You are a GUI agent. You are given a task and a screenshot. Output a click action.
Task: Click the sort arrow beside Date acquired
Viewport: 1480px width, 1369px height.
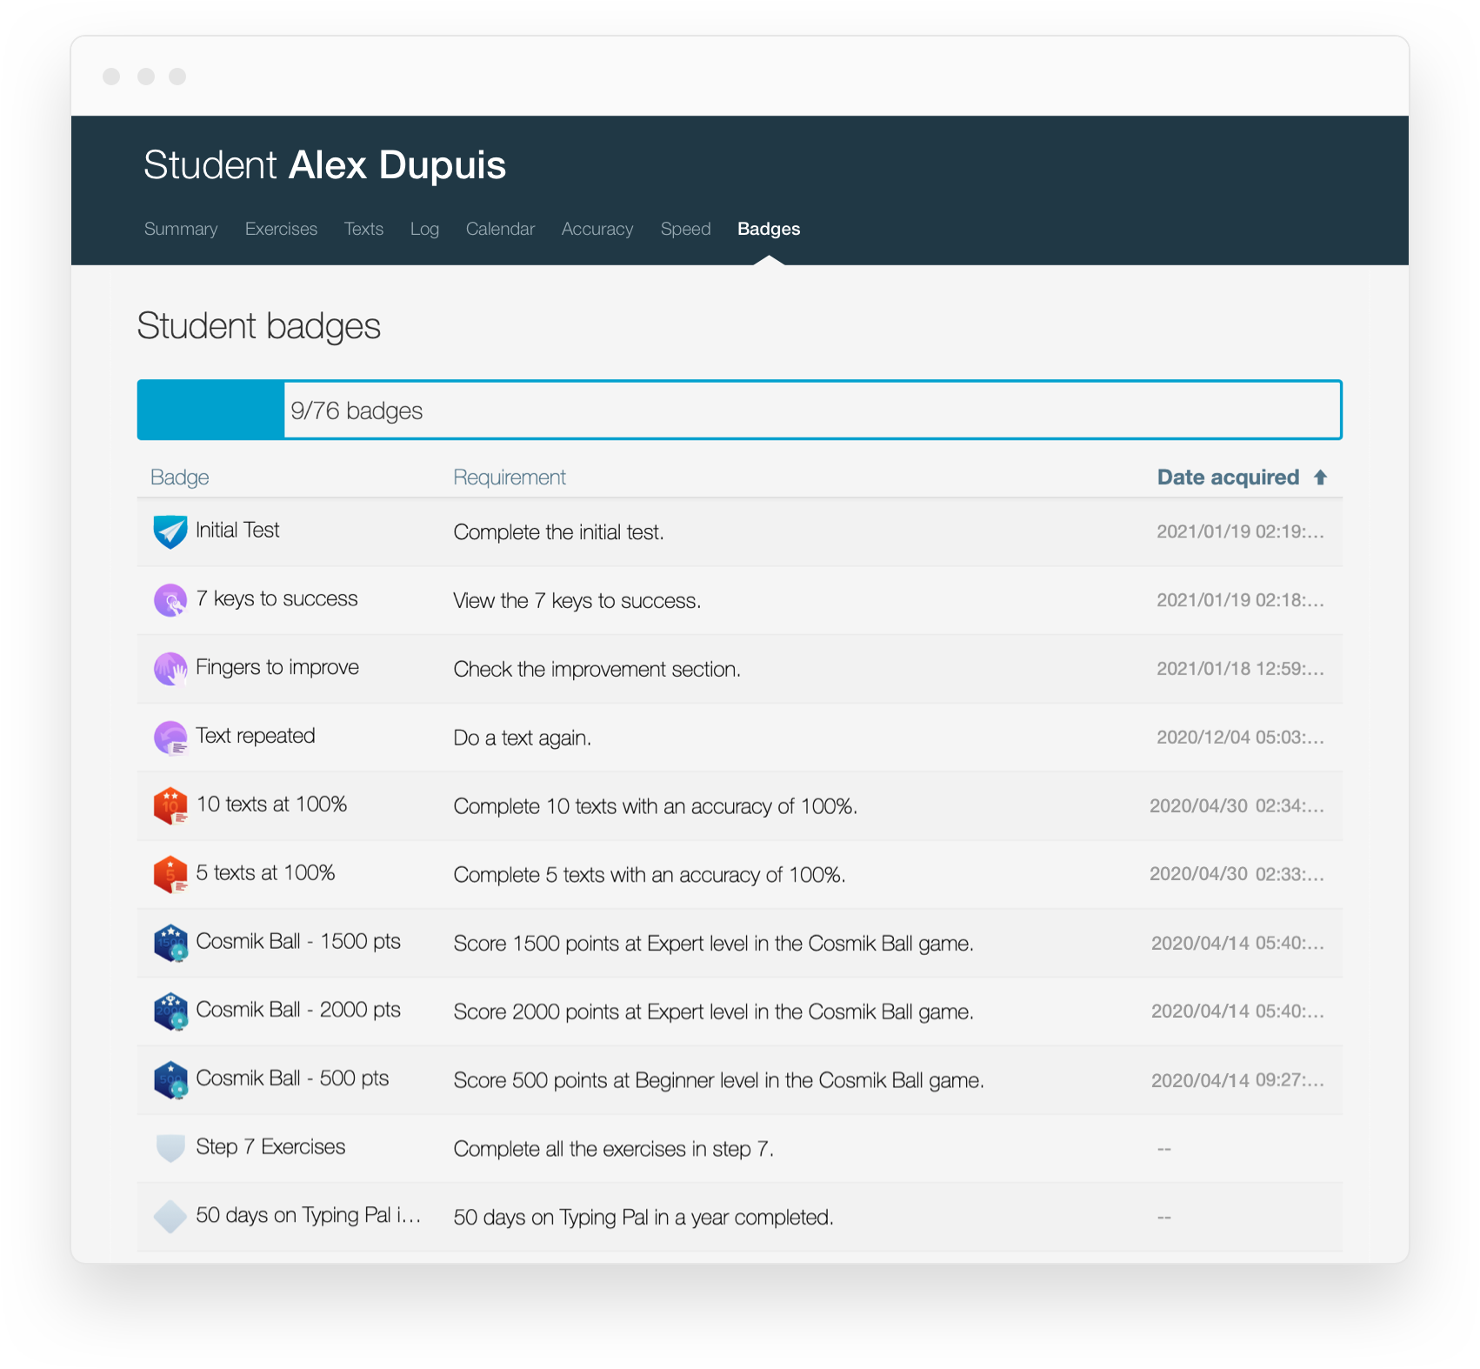tap(1320, 477)
